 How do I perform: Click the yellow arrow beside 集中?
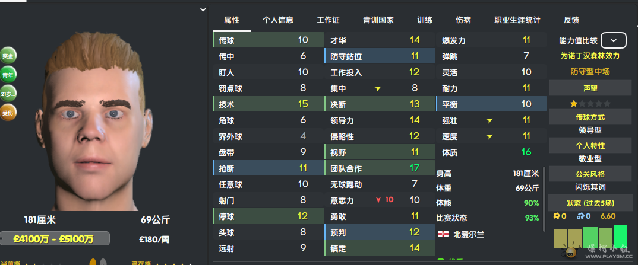point(378,88)
